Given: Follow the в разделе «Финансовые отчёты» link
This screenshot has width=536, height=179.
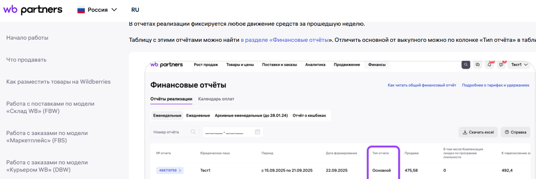Looking at the screenshot, I should click(x=285, y=40).
